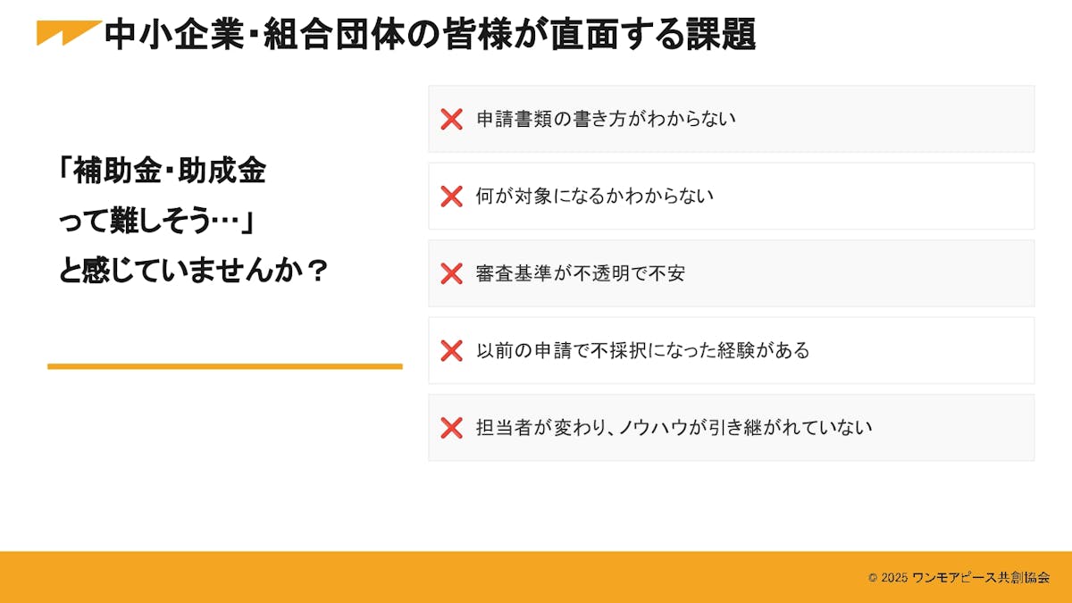Click the year 2025 in the footer
Viewport: 1072px width, 603px height.
point(893,578)
